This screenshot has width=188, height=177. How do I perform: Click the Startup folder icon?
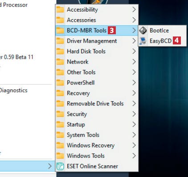(60, 125)
